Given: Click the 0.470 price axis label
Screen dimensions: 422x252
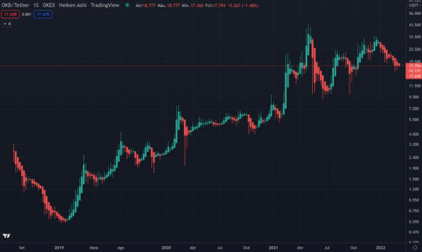Looking at the screenshot, I should [414, 232].
